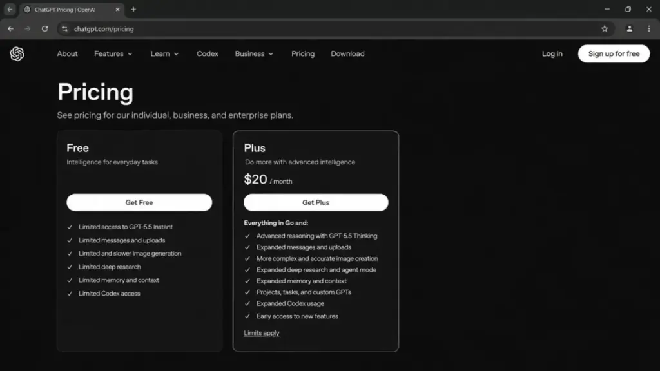This screenshot has width=660, height=371.
Task: Bookmark this page with the star icon
Action: pos(605,28)
